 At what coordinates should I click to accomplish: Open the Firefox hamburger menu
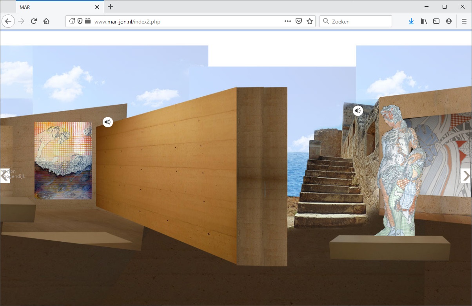point(464,22)
